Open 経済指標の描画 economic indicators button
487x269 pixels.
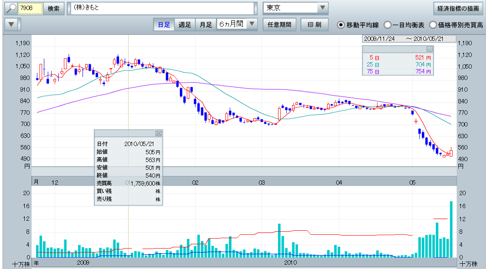click(458, 8)
